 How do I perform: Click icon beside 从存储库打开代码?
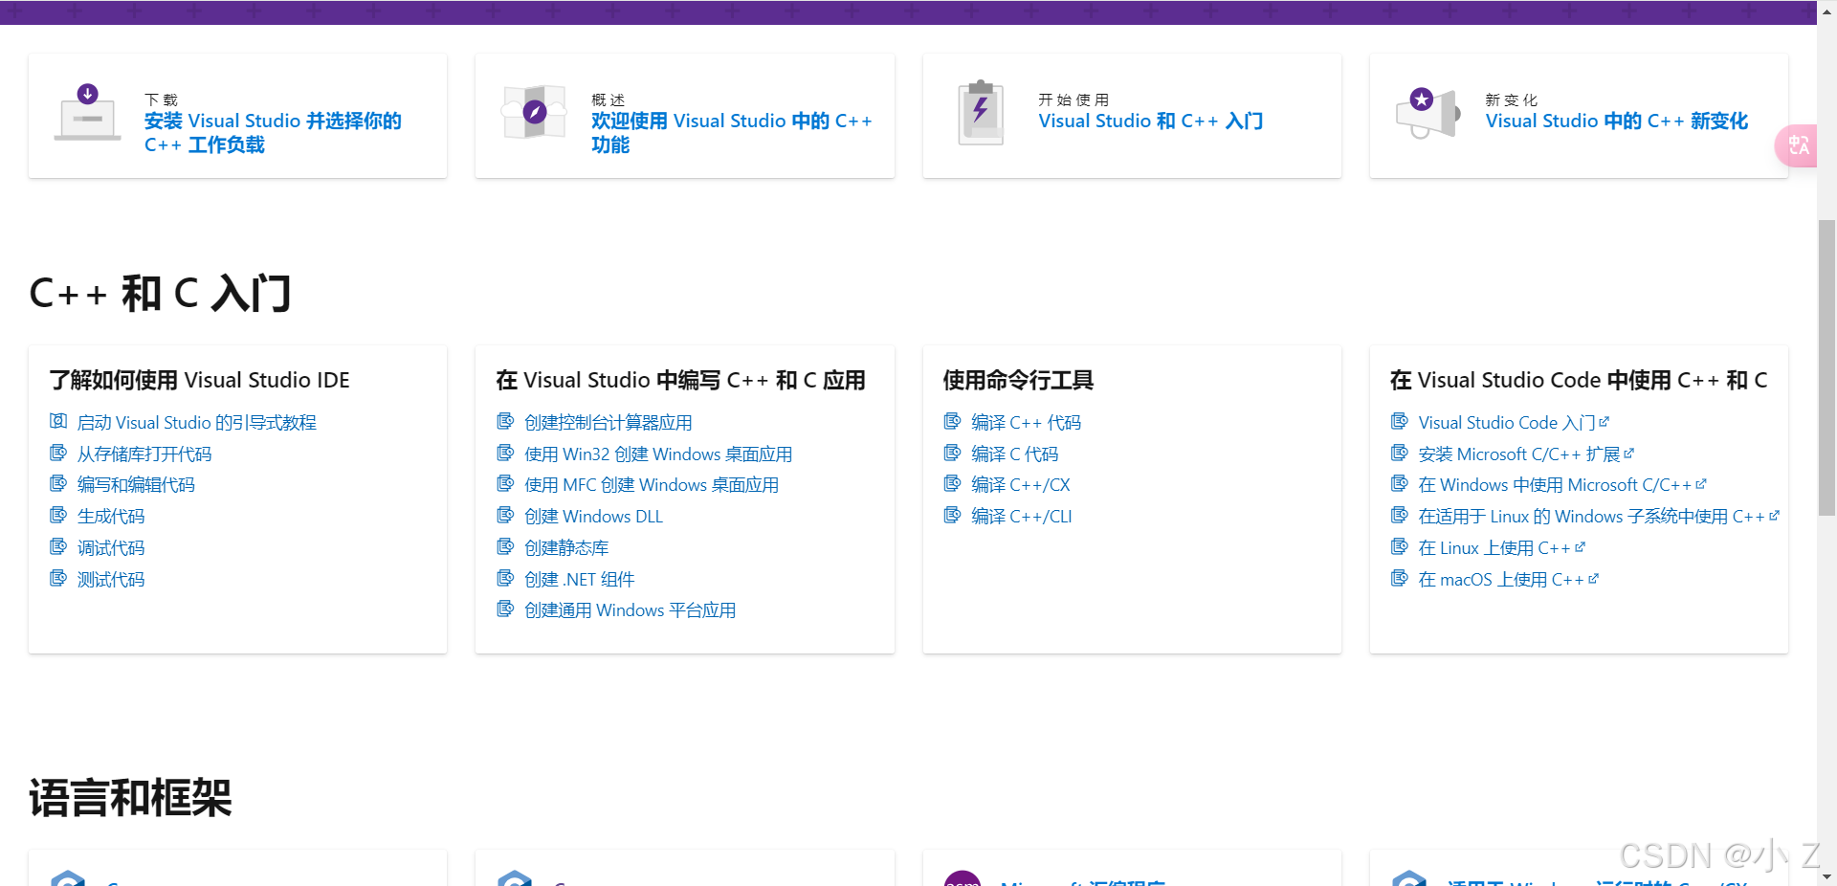58,453
